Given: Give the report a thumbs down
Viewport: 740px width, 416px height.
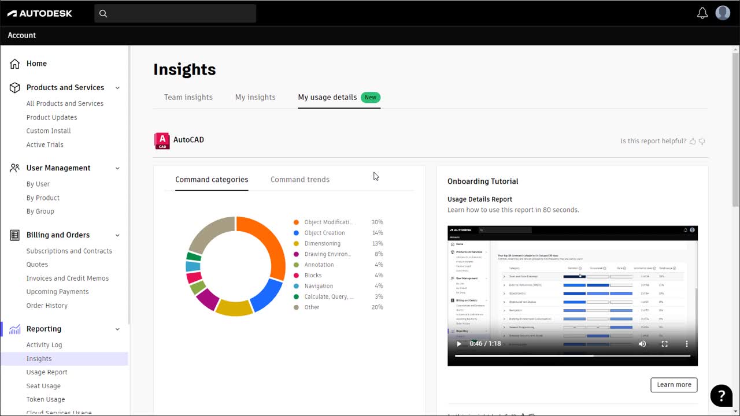Looking at the screenshot, I should pyautogui.click(x=702, y=141).
